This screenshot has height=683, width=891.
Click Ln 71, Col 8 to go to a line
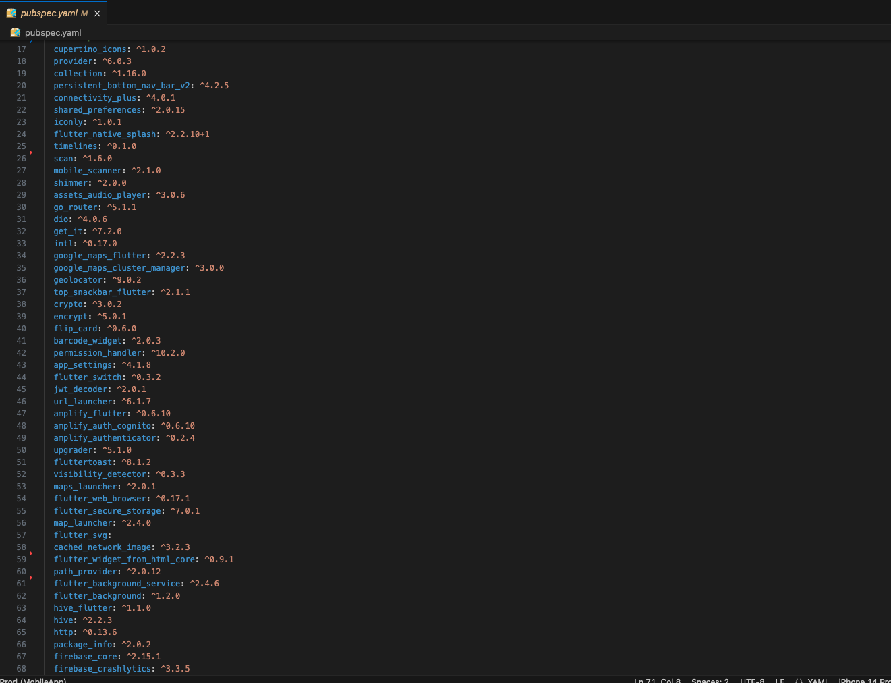pos(658,680)
